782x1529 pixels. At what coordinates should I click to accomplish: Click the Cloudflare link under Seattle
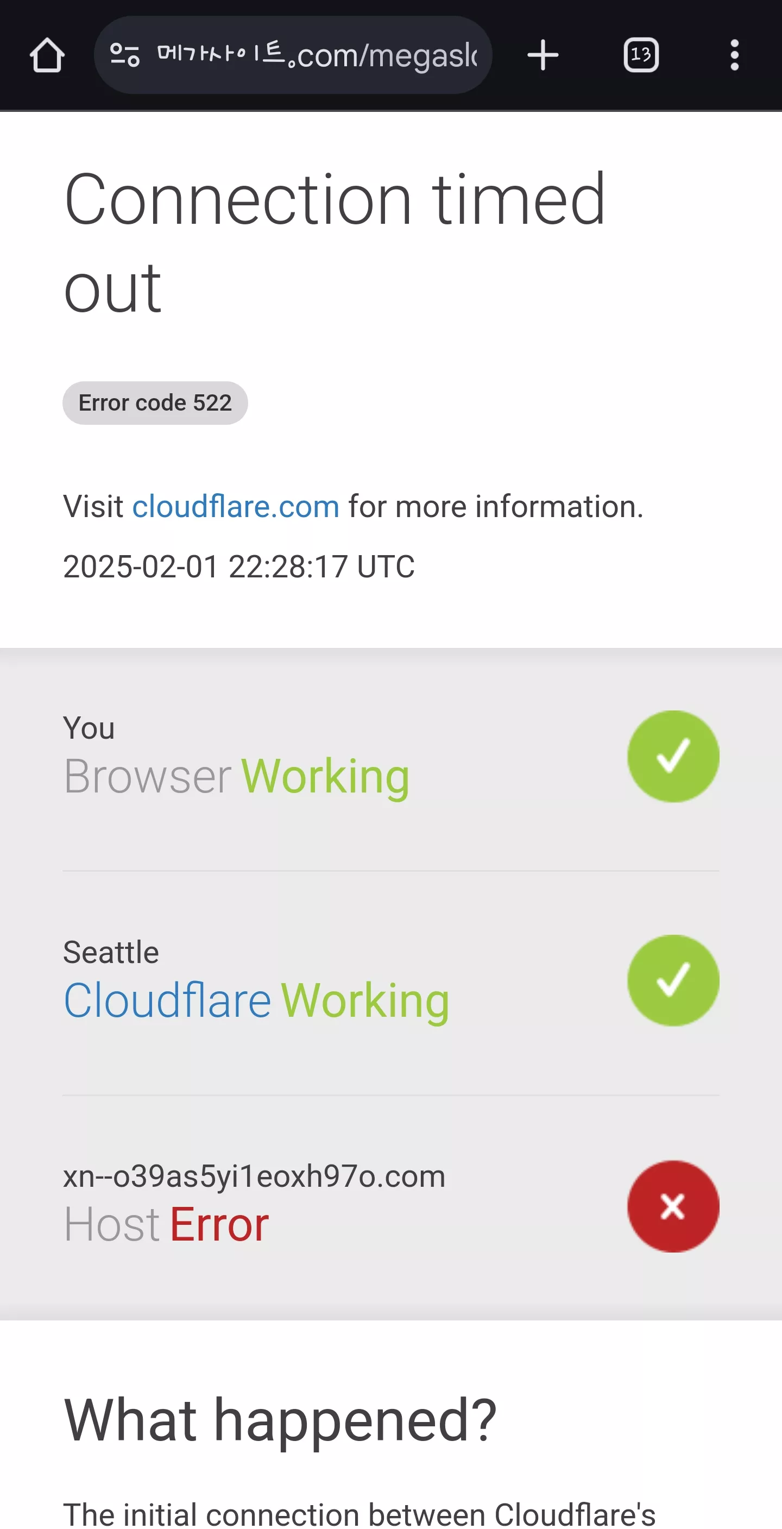(x=167, y=1000)
